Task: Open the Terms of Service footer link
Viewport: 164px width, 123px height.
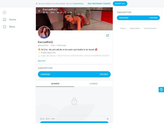Action: coord(150,28)
